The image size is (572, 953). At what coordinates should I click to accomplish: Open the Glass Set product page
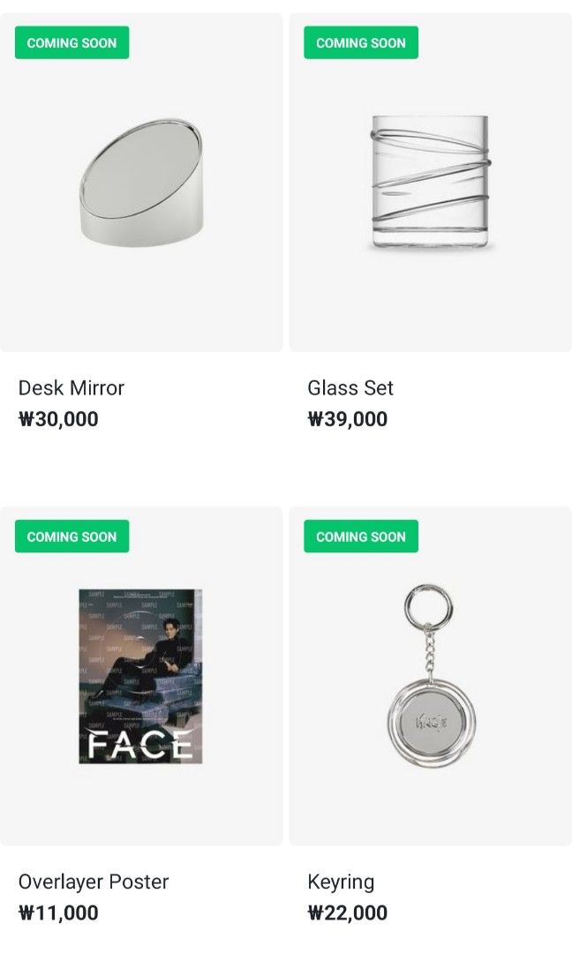pos(350,387)
